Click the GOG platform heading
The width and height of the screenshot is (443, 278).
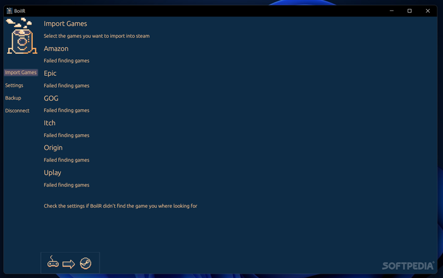tap(51, 98)
